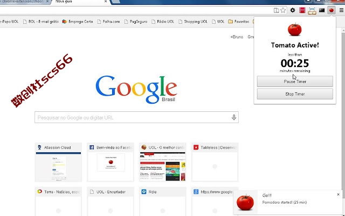Open the Shopping UOL bookmark
Image resolution: width=345 pixels, height=216 pixels.
pyautogui.click(x=193, y=22)
